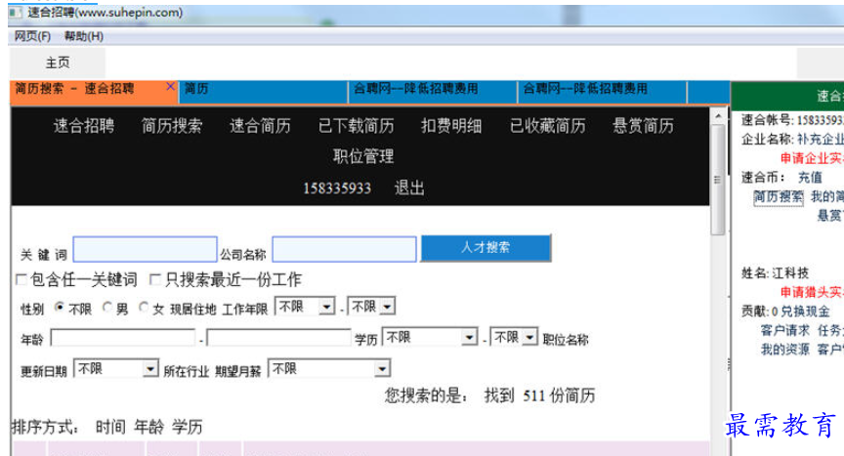
Task: Sort results by 年龄
Action: [149, 428]
